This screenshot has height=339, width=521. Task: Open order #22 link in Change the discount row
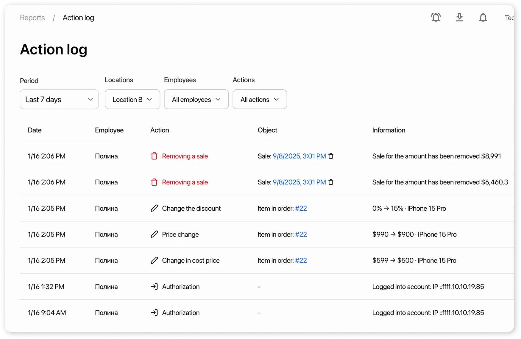301,209
